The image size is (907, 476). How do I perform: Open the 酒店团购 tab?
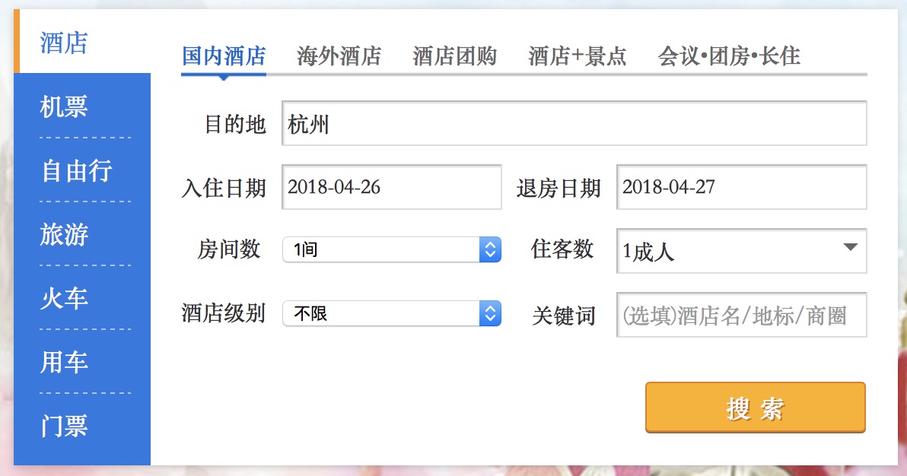point(455,56)
